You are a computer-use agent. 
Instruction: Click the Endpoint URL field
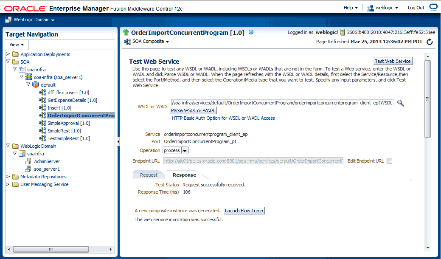coord(253,161)
